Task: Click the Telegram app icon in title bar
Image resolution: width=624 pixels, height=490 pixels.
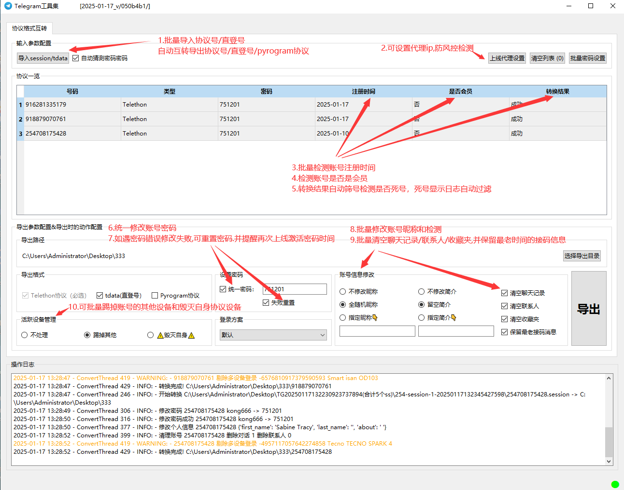Action: pos(8,6)
